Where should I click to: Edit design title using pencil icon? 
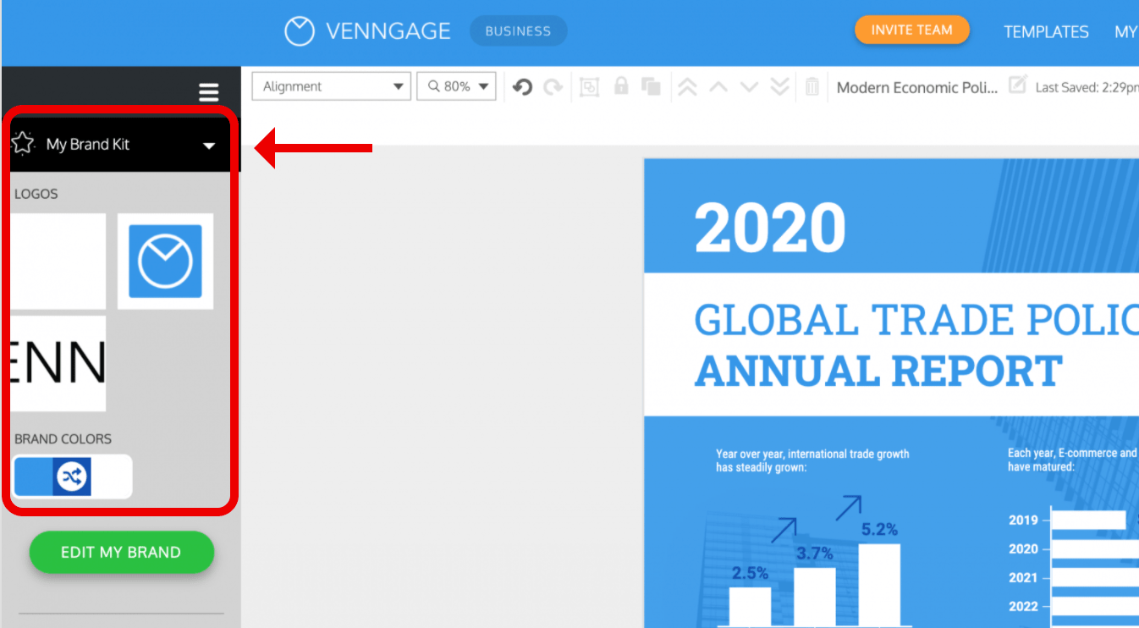pyautogui.click(x=1018, y=85)
